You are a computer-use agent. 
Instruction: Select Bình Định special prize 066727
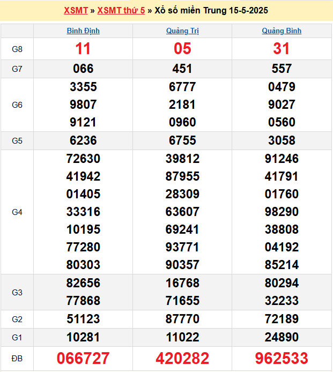tap(83, 359)
